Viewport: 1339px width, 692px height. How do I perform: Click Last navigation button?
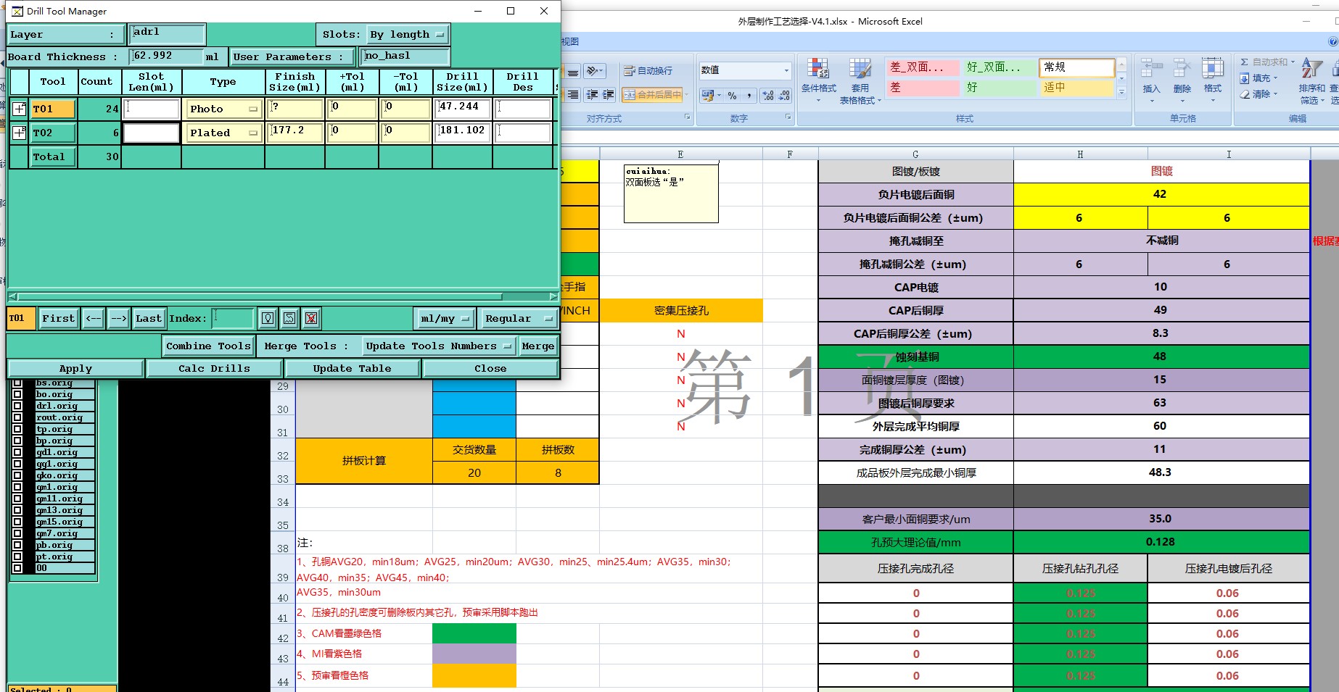pyautogui.click(x=149, y=318)
